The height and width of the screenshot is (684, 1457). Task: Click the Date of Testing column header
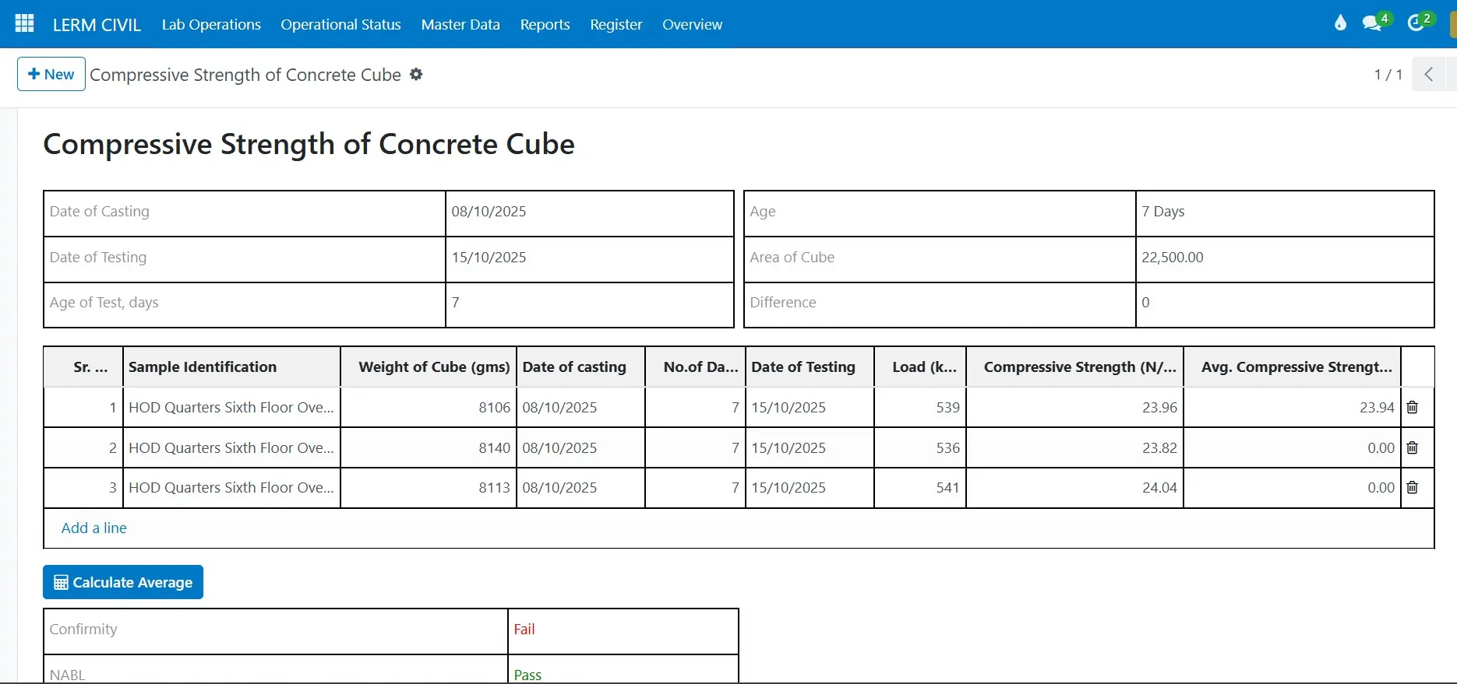click(810, 367)
